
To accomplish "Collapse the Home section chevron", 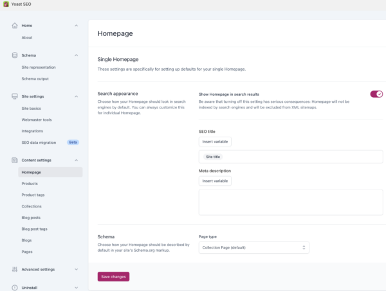I will 77,26.
